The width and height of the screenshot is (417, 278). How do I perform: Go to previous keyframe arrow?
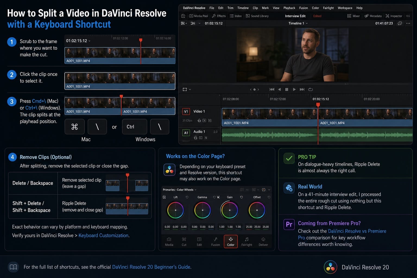[x=251, y=89]
